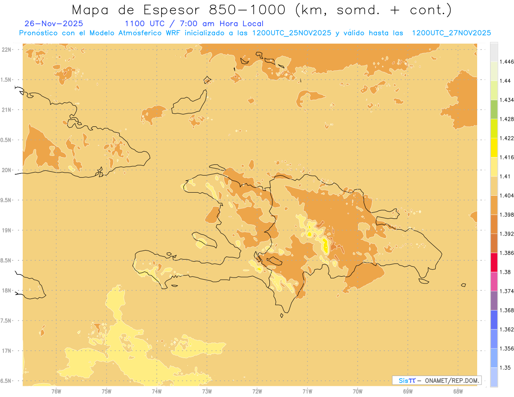
Task: Click the latitude label '20N'
Action: pyautogui.click(x=6, y=170)
